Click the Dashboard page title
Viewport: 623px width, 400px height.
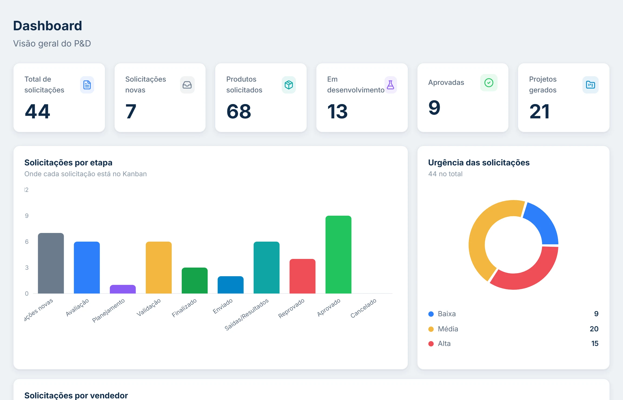(x=48, y=26)
